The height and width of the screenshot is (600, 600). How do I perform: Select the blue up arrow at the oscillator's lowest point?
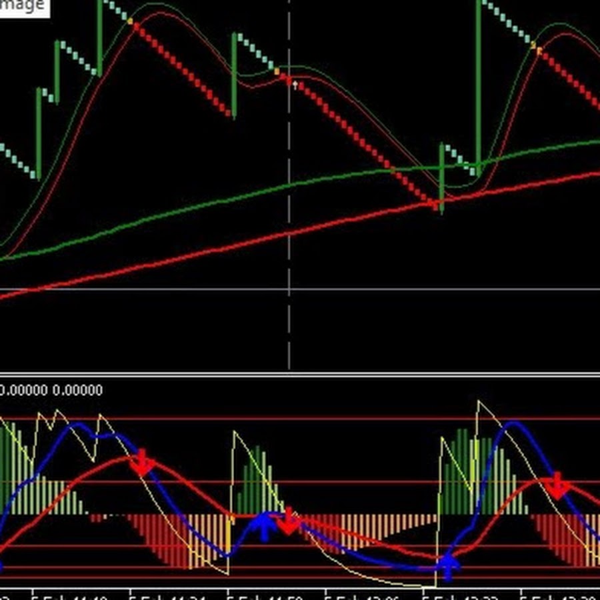pyautogui.click(x=449, y=566)
